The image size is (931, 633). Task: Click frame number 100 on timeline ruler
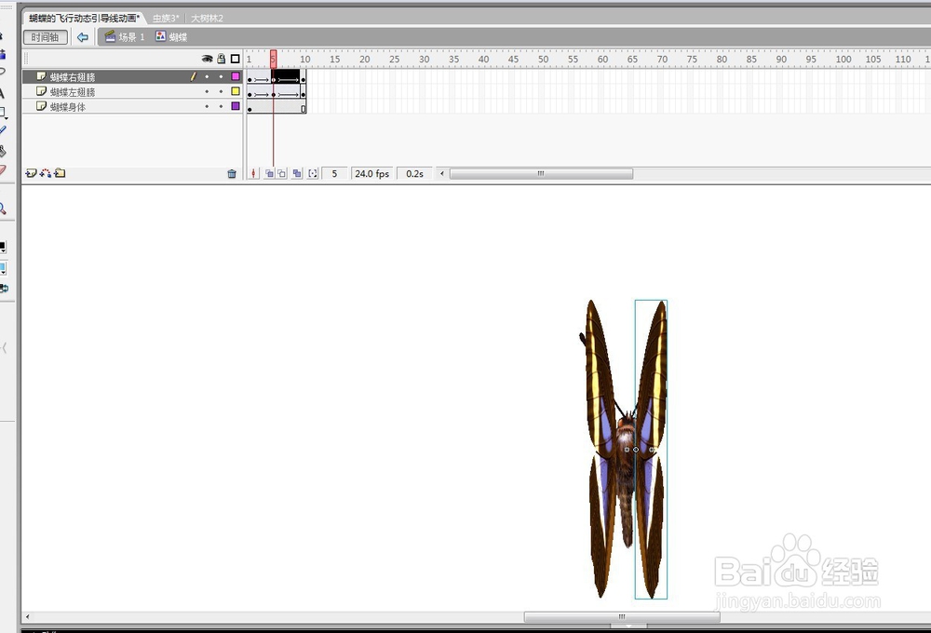843,60
